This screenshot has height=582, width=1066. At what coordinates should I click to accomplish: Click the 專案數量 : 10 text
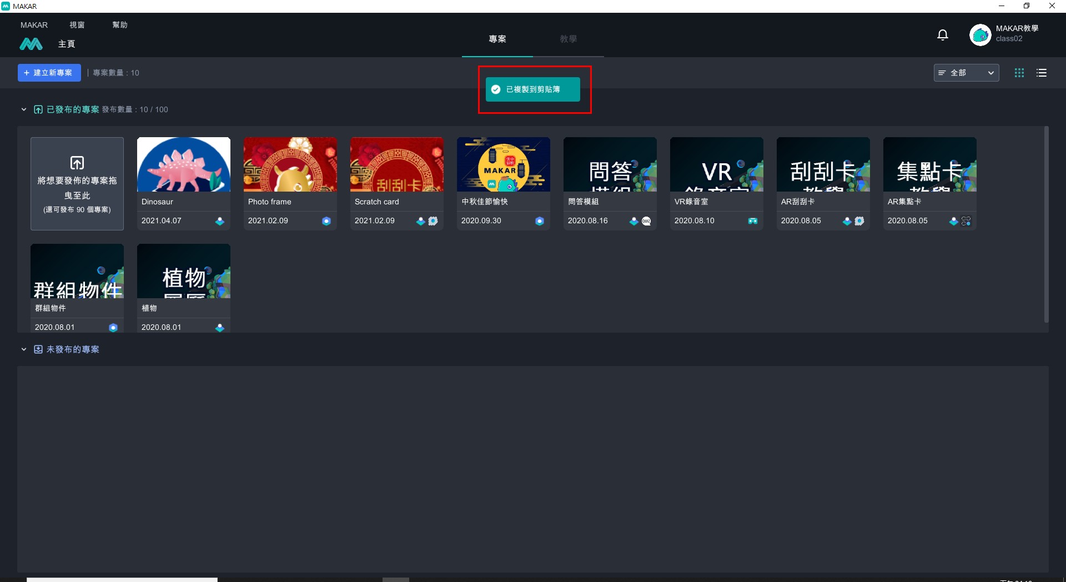pos(116,73)
